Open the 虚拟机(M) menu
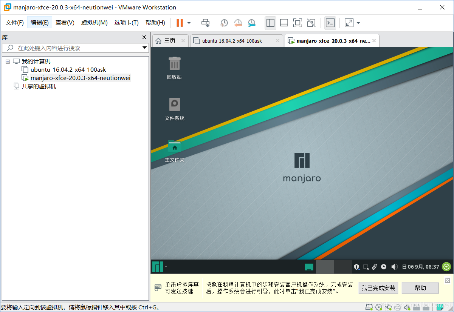The width and height of the screenshot is (454, 312). 95,23
